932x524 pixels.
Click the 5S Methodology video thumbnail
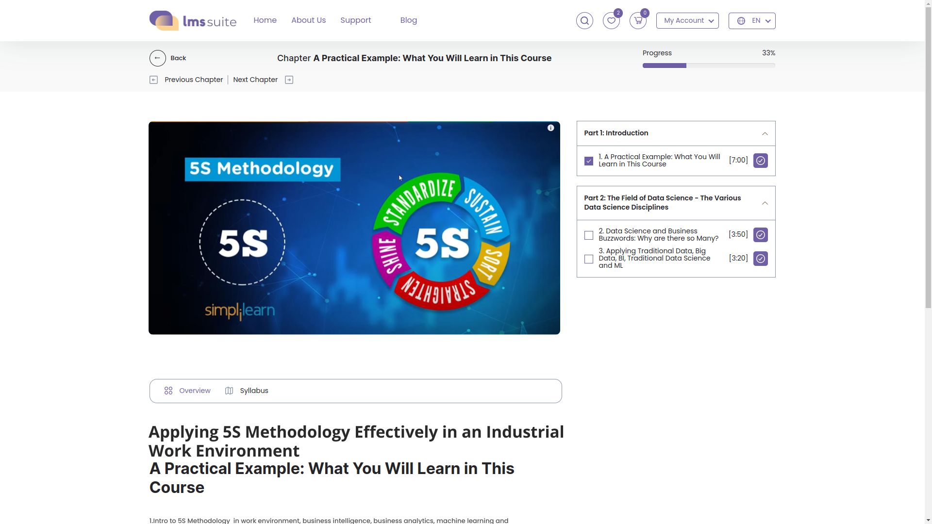click(x=354, y=228)
